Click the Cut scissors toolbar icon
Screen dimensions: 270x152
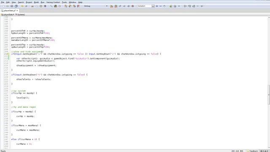(x=32, y=6)
